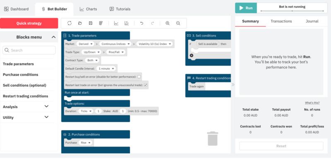Viewport: 331px width, 159px height.
Task: Click the Sell conditions block header icon
Action: pos(189,36)
